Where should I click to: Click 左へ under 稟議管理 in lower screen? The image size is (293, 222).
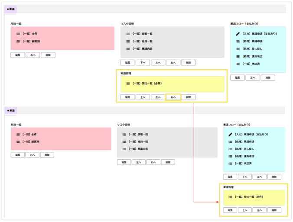[x=260, y=210]
